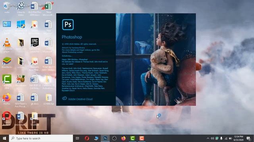Screen dimensions: 254x142
Task: Click the volume speaker tray icon
Action: [x=212, y=138]
